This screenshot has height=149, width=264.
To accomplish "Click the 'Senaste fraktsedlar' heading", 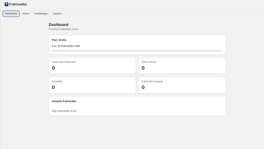I will coord(64,101).
